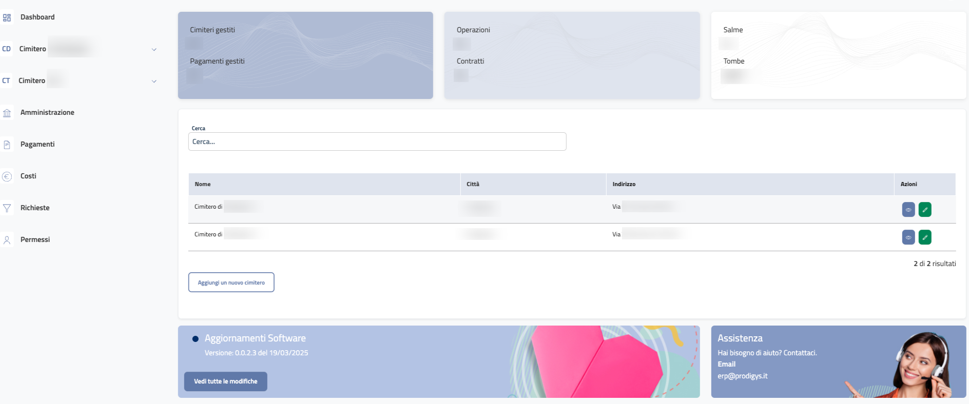Click the Amministrazione building icon
The width and height of the screenshot is (969, 404).
(7, 113)
